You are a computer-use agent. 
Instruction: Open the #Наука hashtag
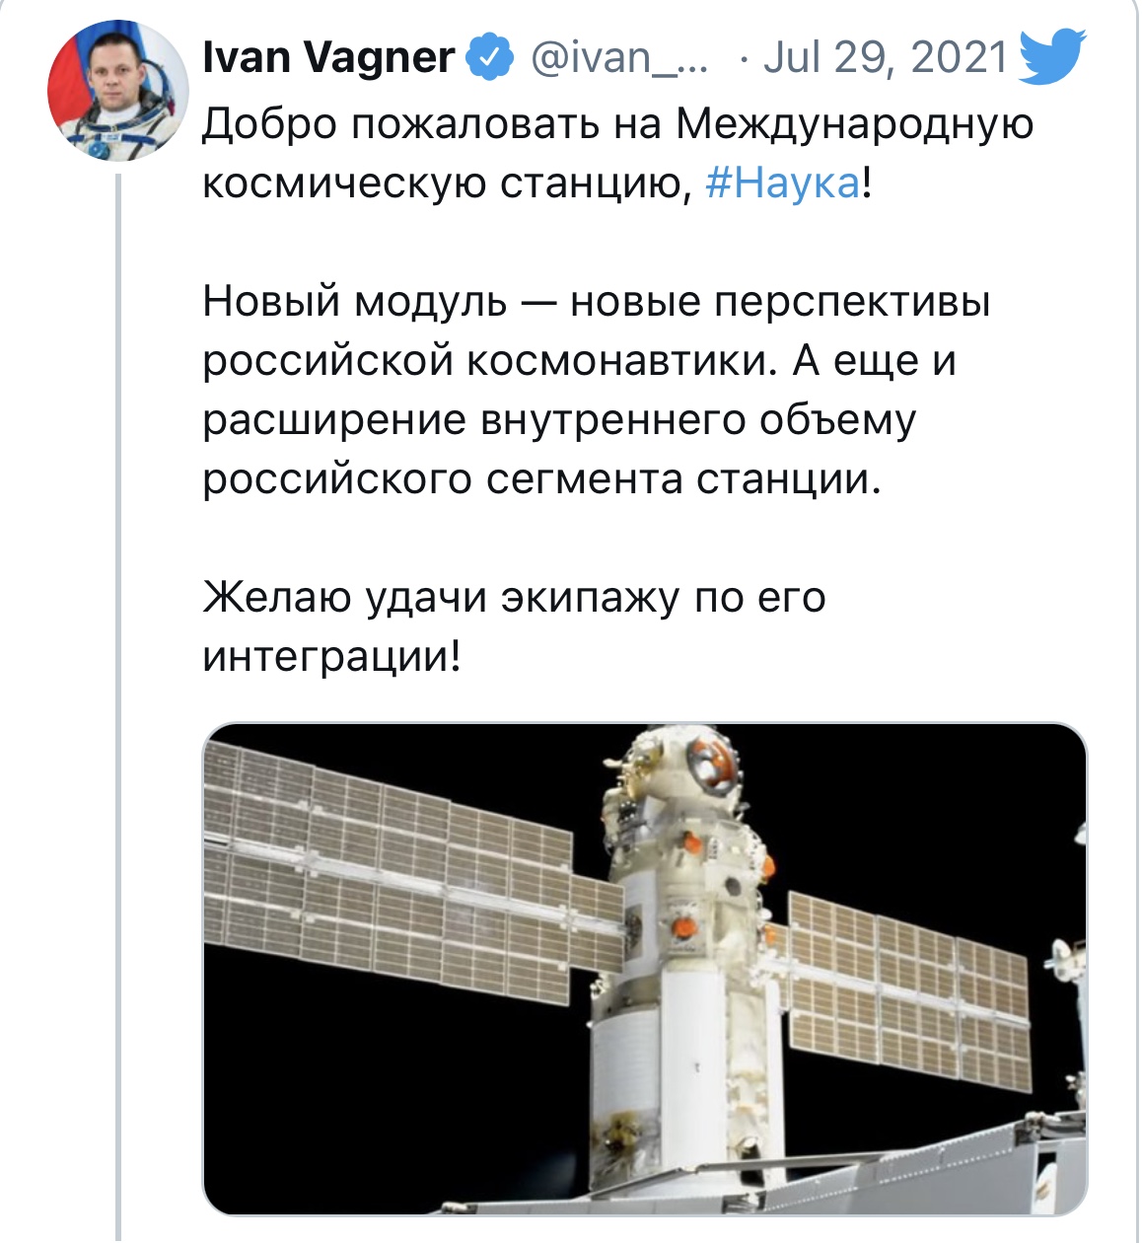pyautogui.click(x=783, y=183)
